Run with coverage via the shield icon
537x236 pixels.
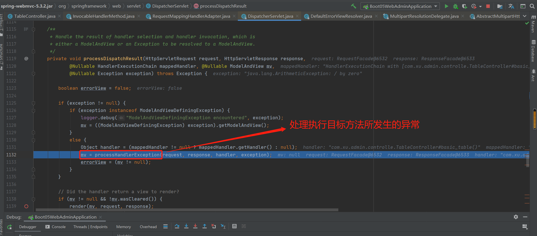pyautogui.click(x=464, y=6)
